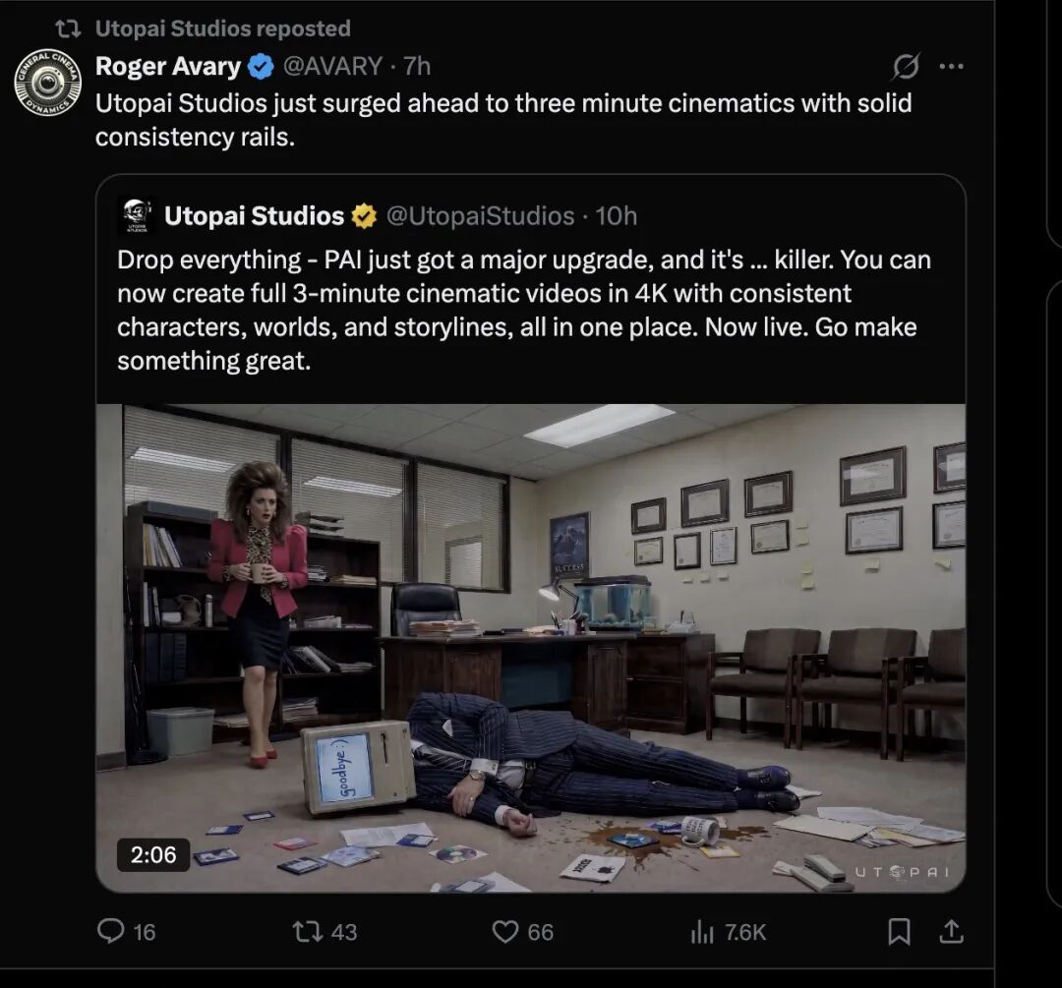
Task: Open the three-dot more options menu
Action: (x=951, y=67)
